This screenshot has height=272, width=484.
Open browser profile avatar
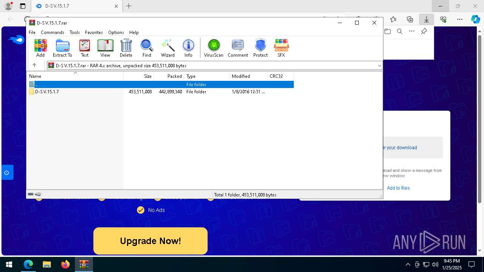point(8,6)
